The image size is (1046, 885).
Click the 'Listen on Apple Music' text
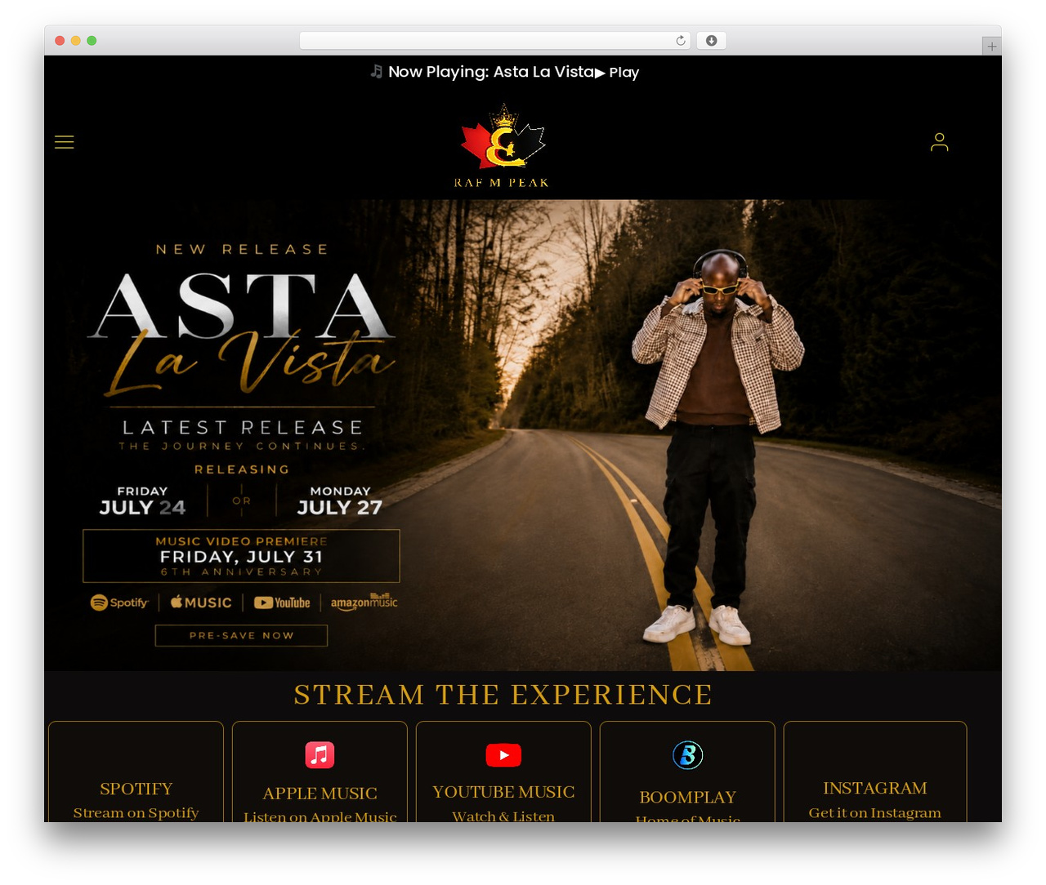click(x=320, y=816)
